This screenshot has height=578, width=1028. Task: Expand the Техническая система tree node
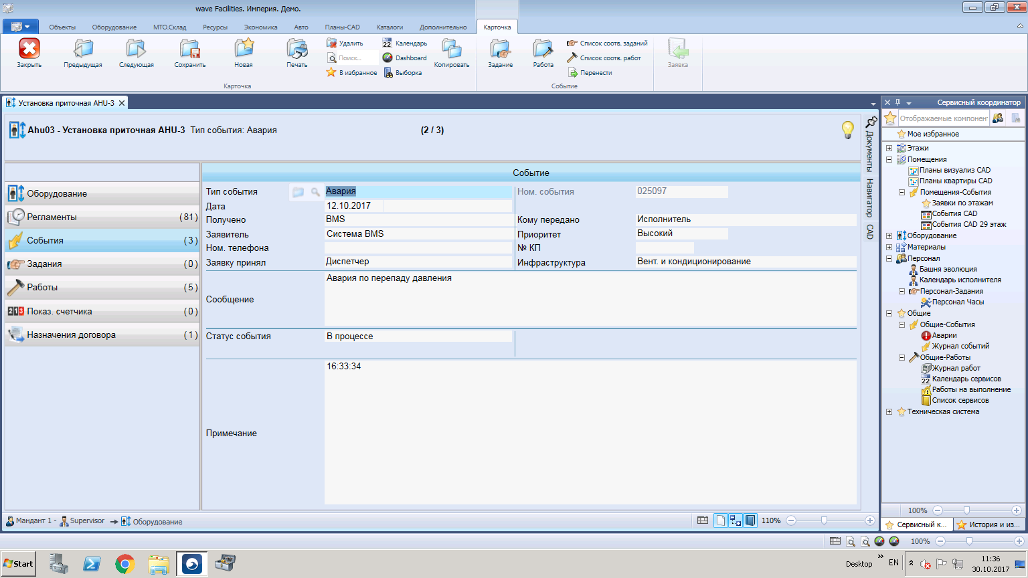pos(889,411)
